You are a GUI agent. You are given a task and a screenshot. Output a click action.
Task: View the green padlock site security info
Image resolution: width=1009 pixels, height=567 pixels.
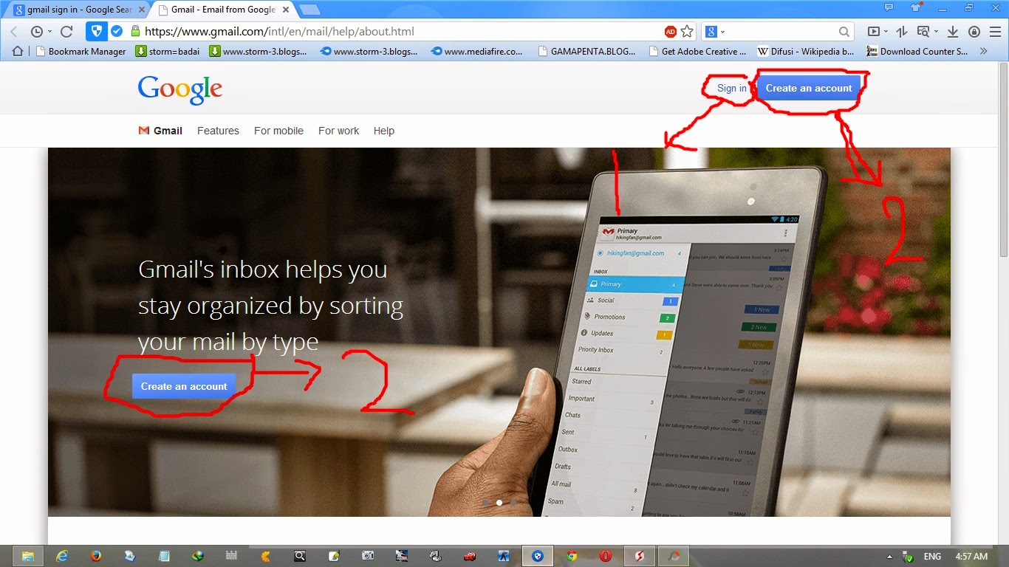[135, 31]
